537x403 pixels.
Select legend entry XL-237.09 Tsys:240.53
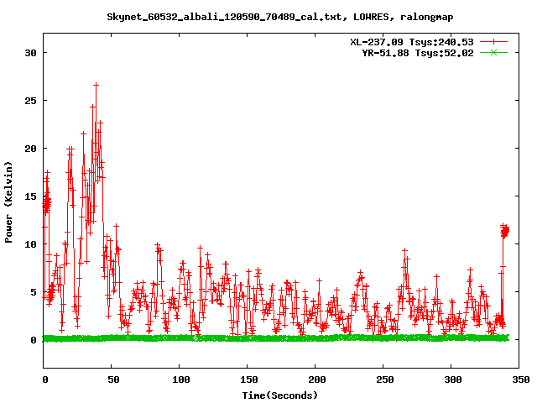coord(412,42)
